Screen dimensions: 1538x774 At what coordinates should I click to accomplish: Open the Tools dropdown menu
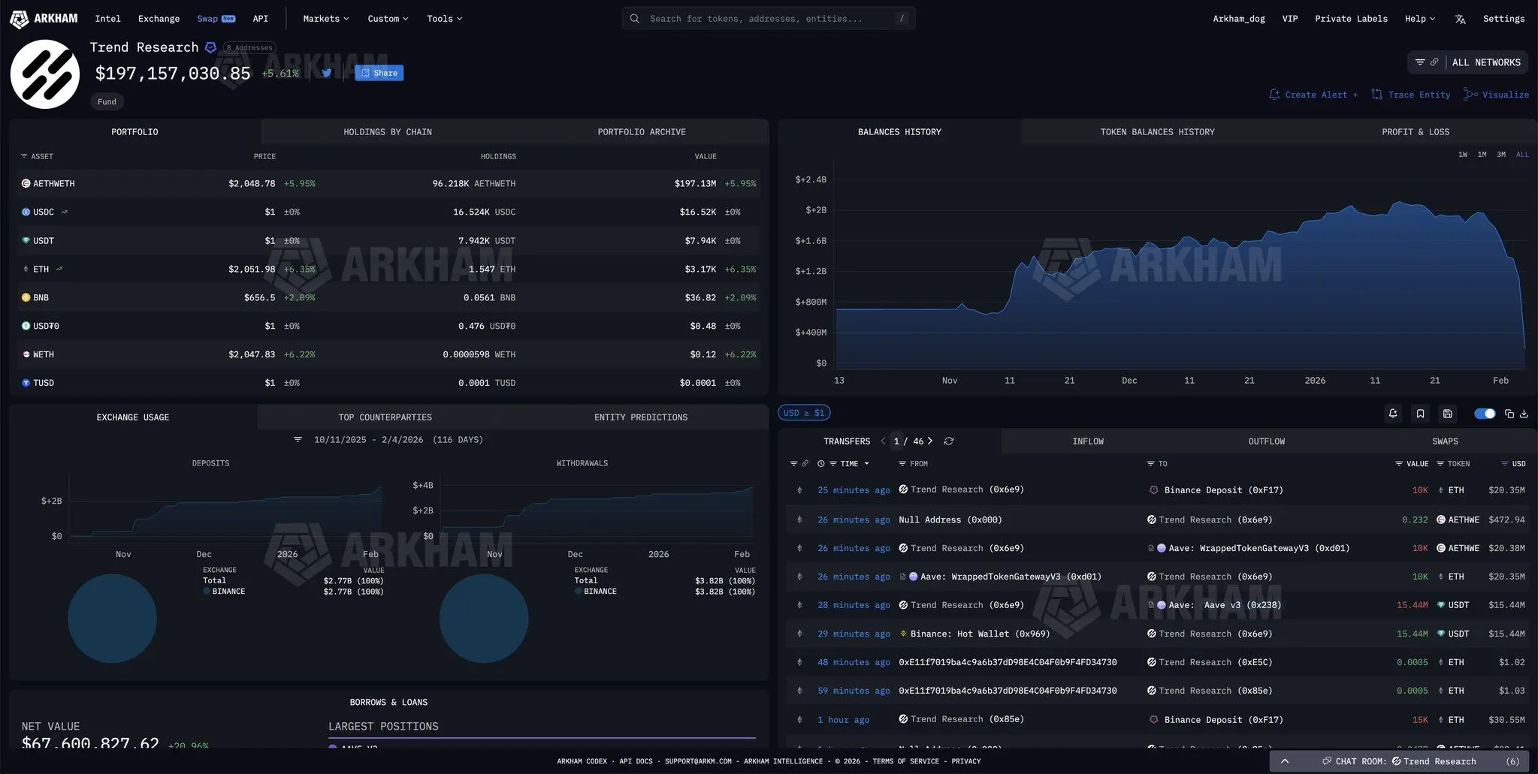coord(445,19)
